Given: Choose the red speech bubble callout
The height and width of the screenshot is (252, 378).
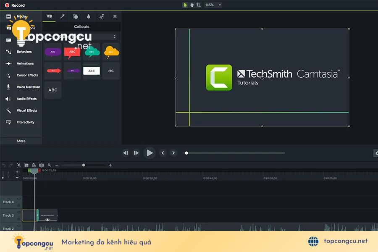Looking at the screenshot, I should point(72,52).
